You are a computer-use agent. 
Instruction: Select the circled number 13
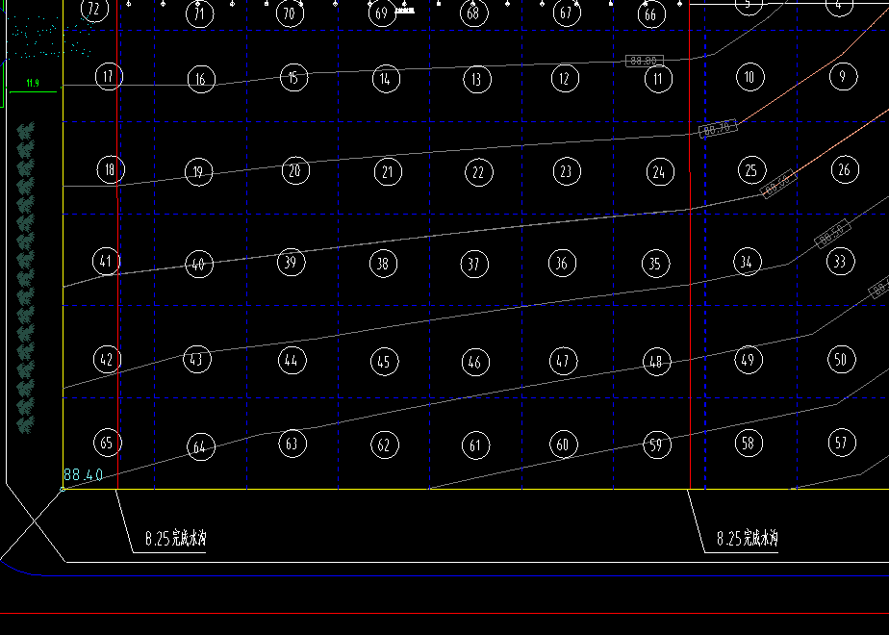477,79
